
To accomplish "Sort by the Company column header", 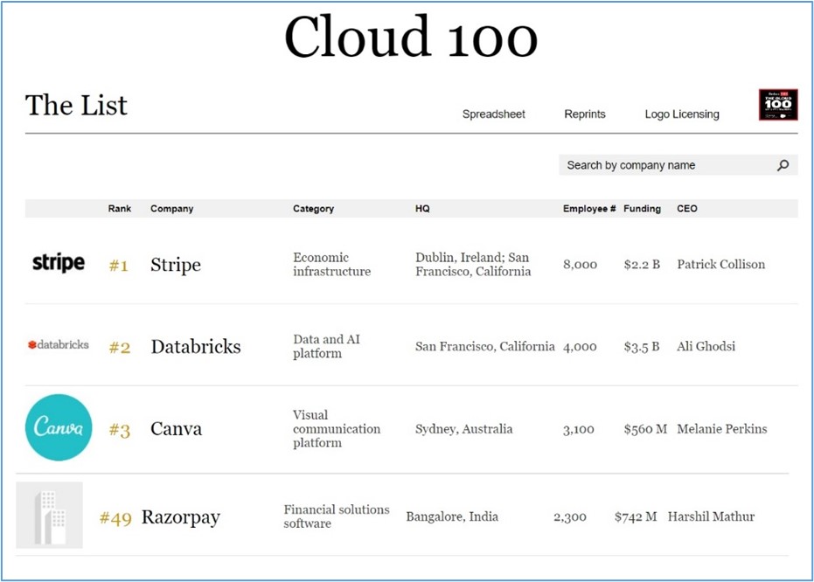I will (172, 209).
